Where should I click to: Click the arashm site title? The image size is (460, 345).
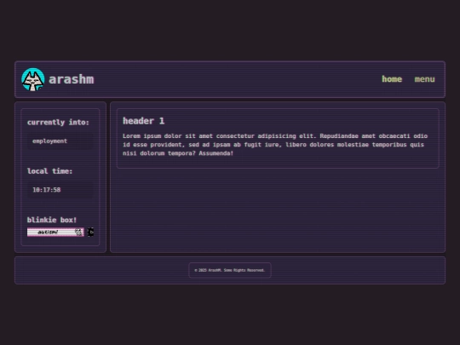72,79
